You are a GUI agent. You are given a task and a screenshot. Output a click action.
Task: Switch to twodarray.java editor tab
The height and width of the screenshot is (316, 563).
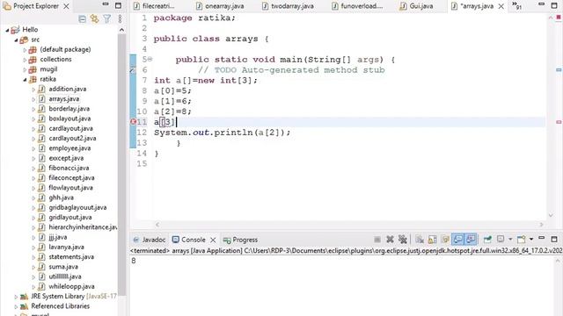pyautogui.click(x=288, y=6)
